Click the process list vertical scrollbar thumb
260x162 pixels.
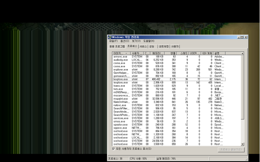pos(242,87)
